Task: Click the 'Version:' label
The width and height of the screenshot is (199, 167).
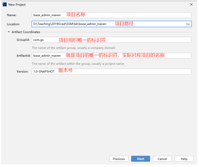Action: (x=22, y=71)
